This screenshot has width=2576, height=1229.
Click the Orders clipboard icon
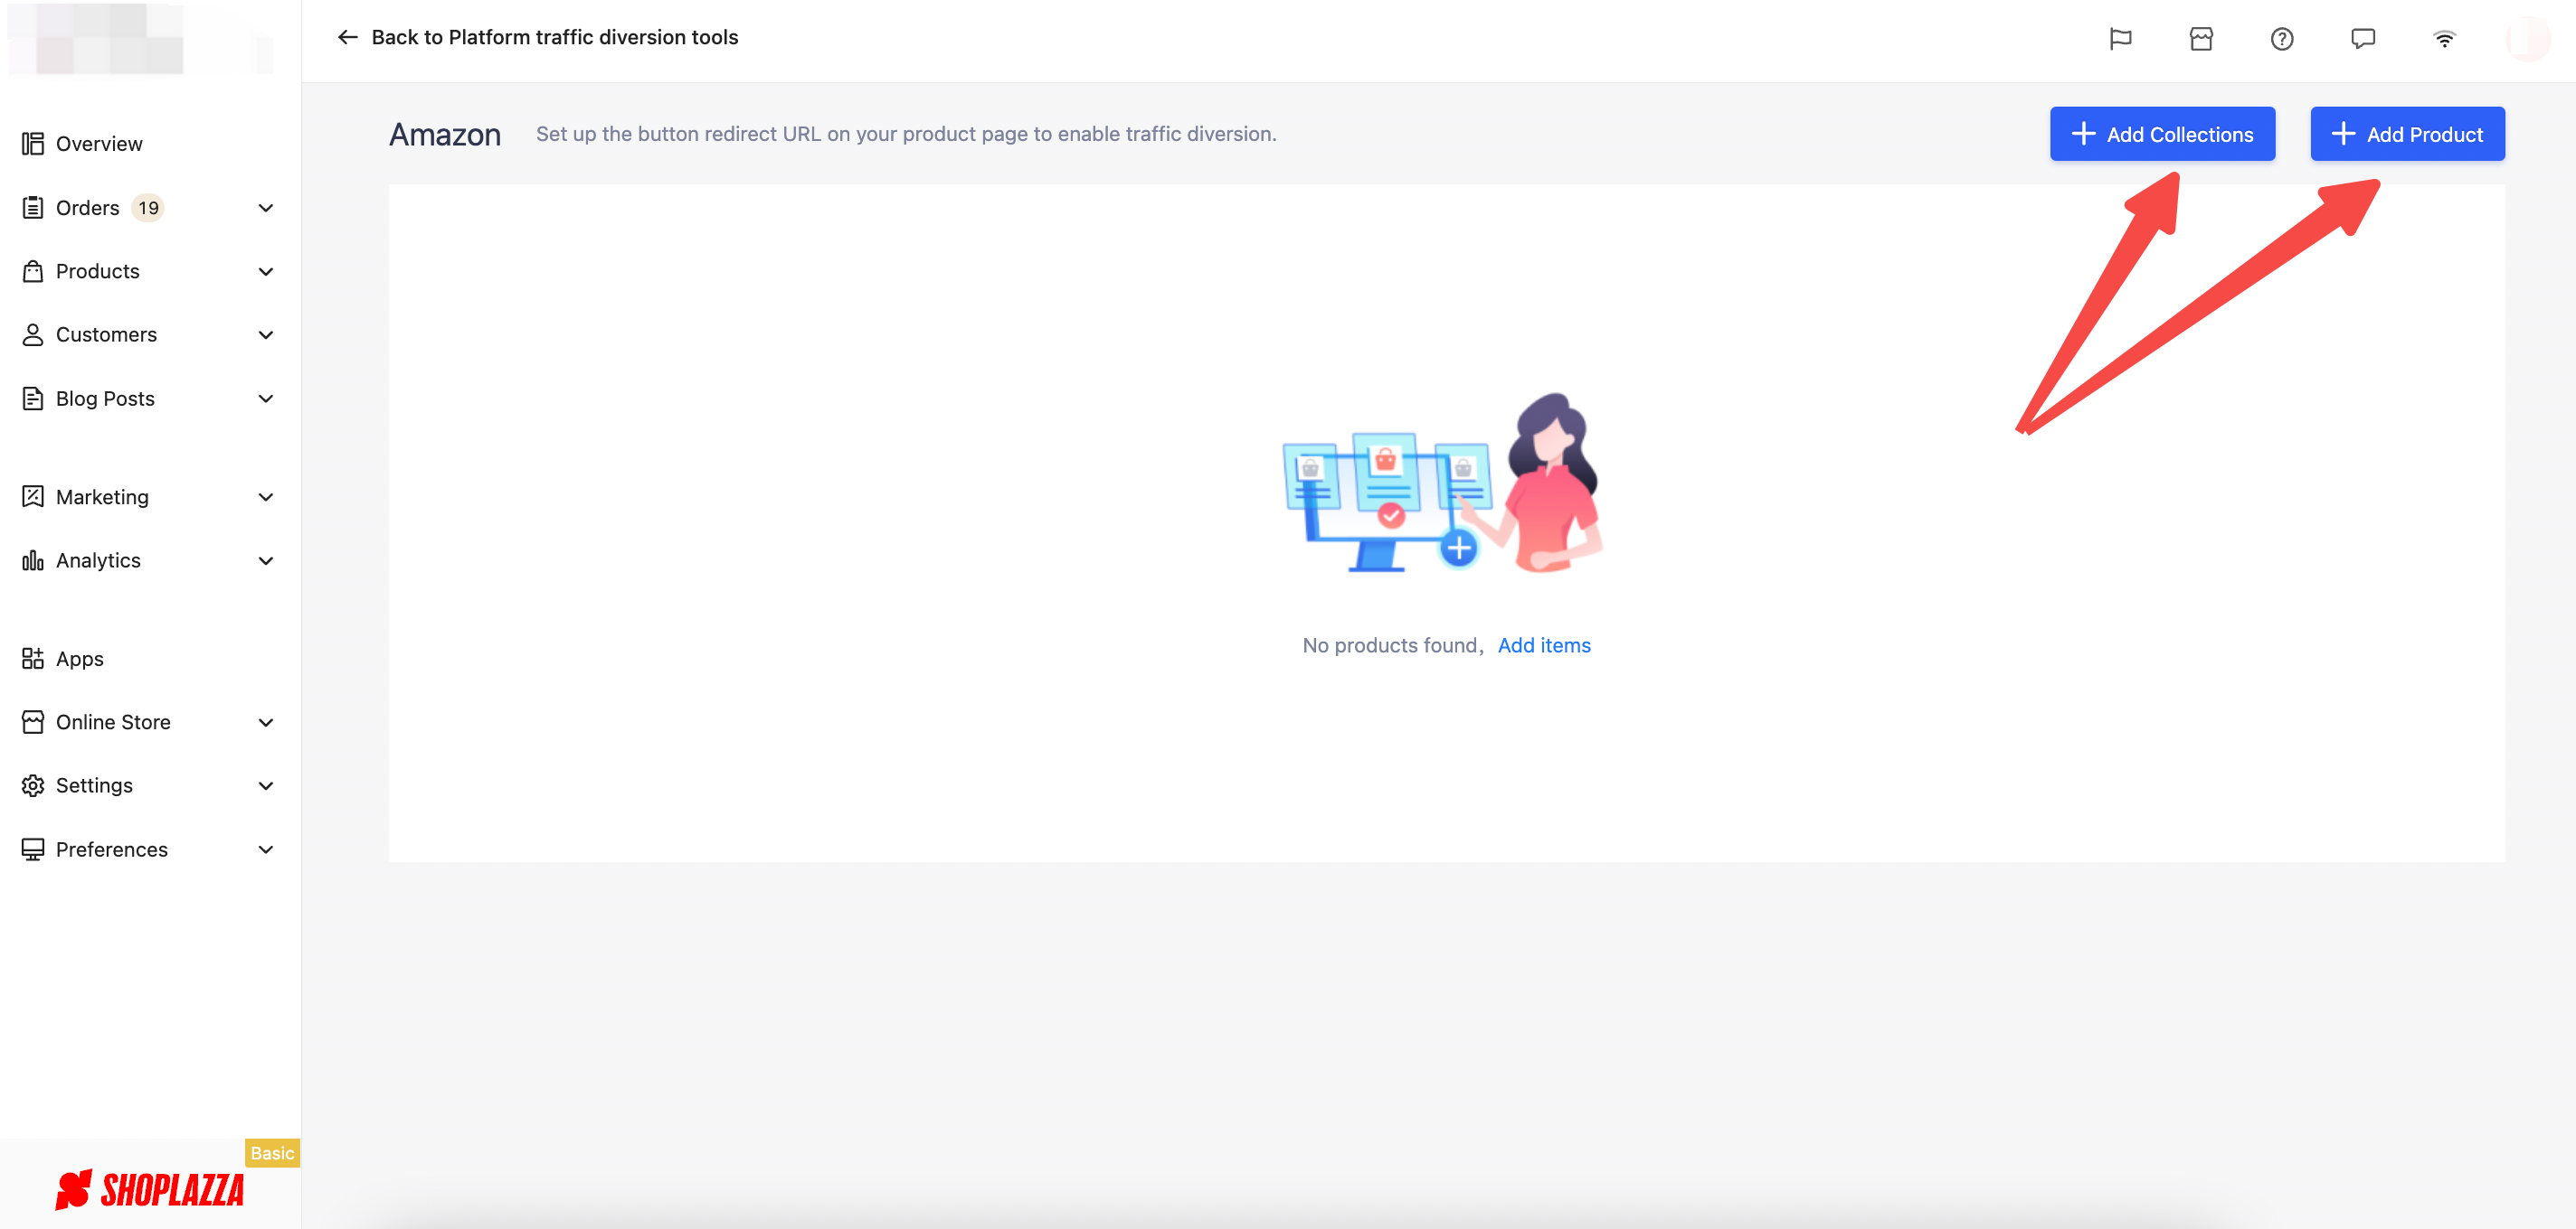tap(33, 208)
